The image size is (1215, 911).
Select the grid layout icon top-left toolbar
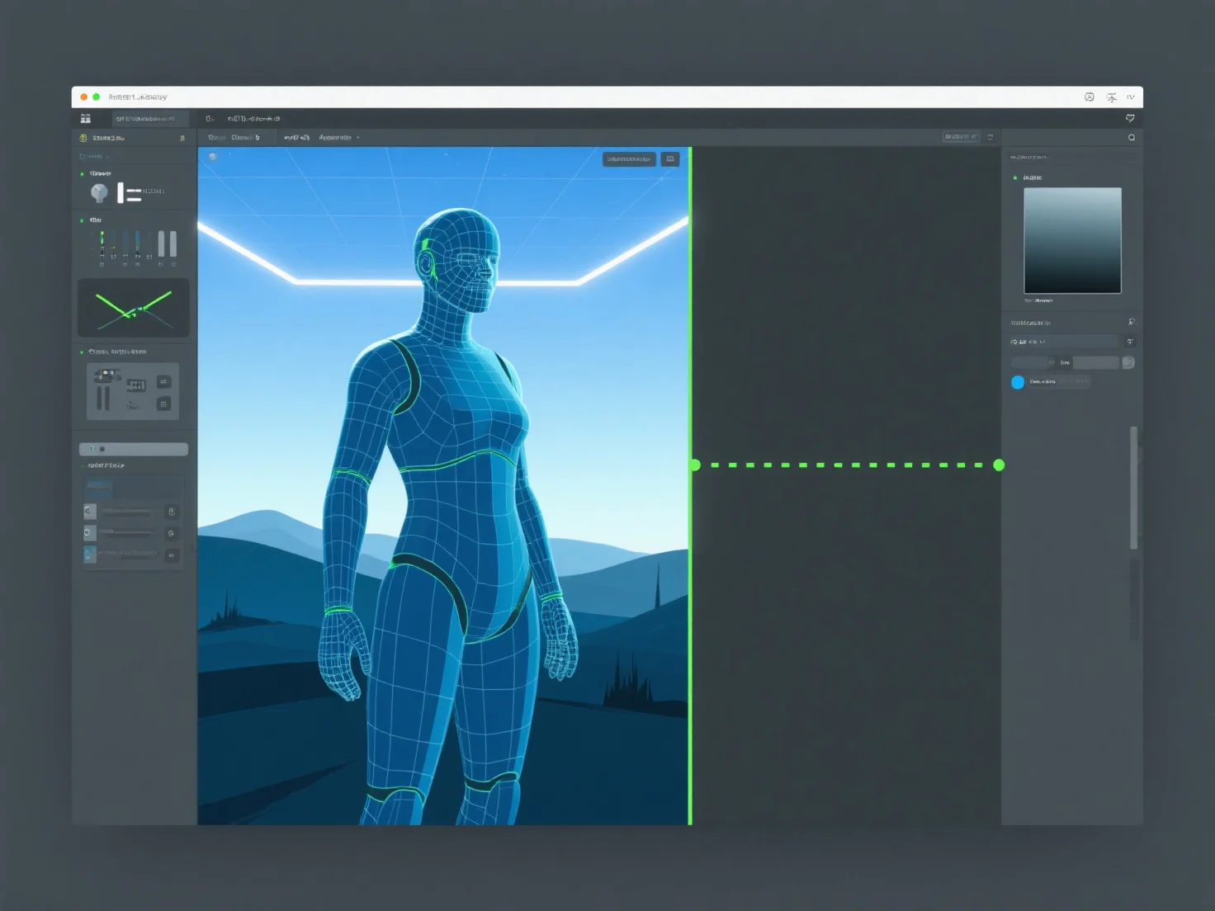coord(86,118)
